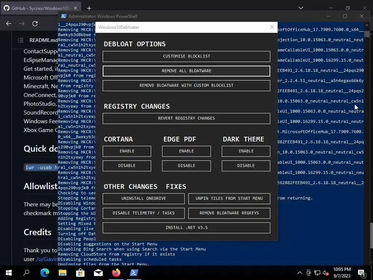Screen dimensions: 373x280
Task: Open the notification center icon
Action: 361,273
